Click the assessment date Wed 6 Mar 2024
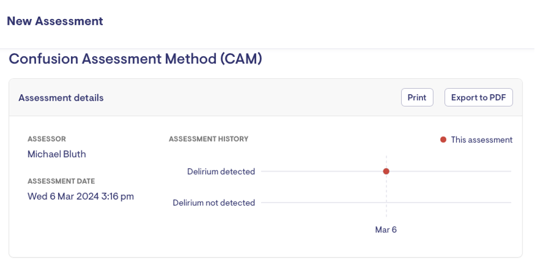Viewport: 535px width, 276px height. click(x=80, y=196)
